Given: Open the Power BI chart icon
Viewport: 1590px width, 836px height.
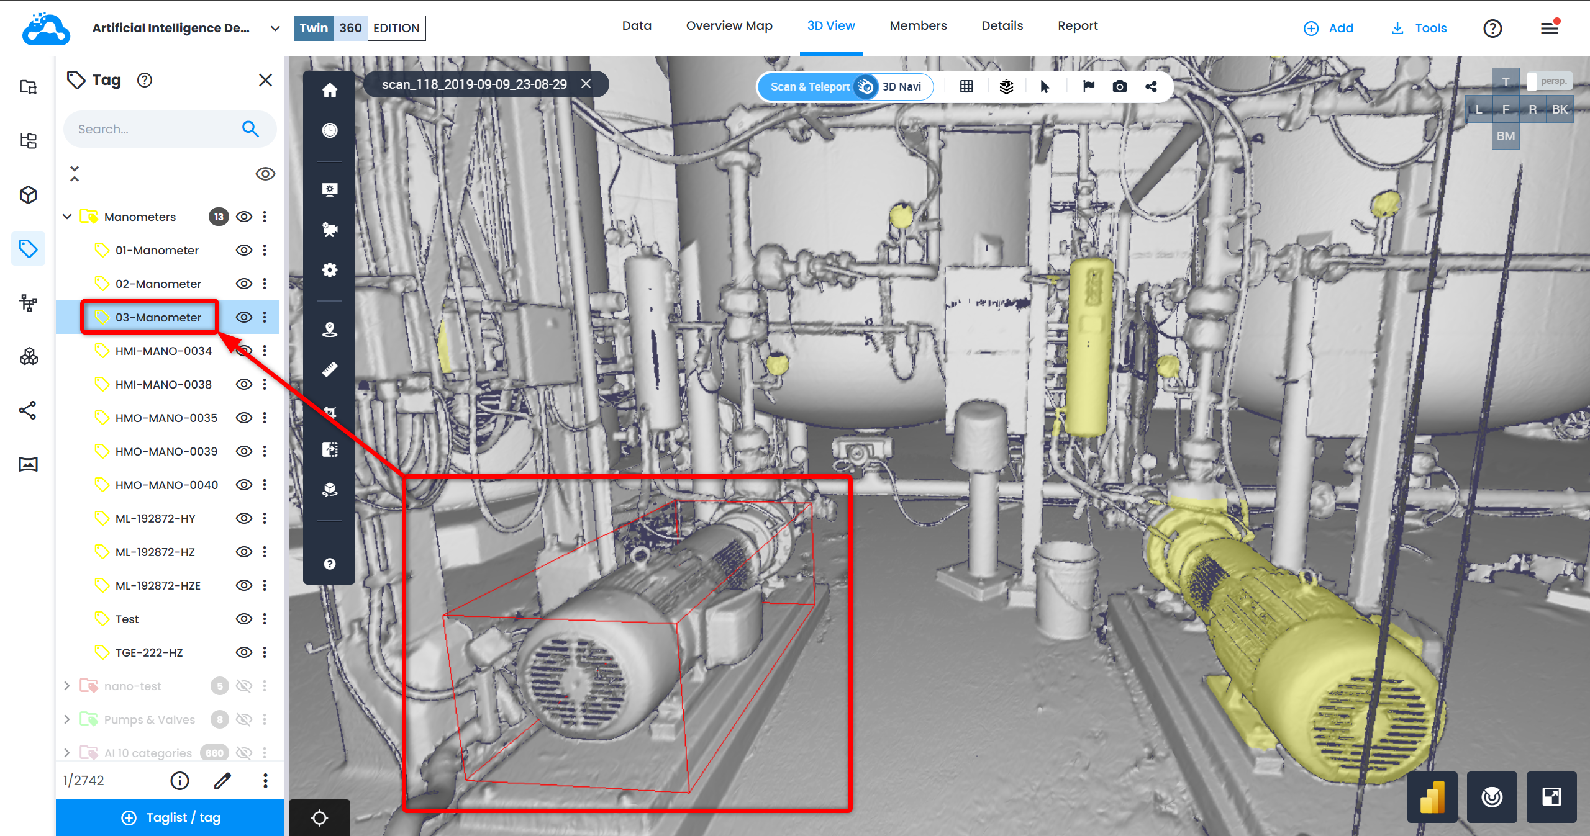Looking at the screenshot, I should pos(1432,797).
